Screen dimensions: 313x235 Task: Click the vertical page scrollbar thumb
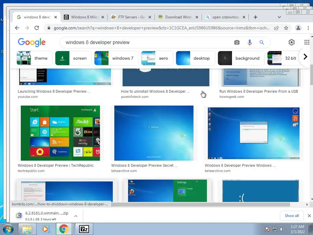tap(311, 75)
